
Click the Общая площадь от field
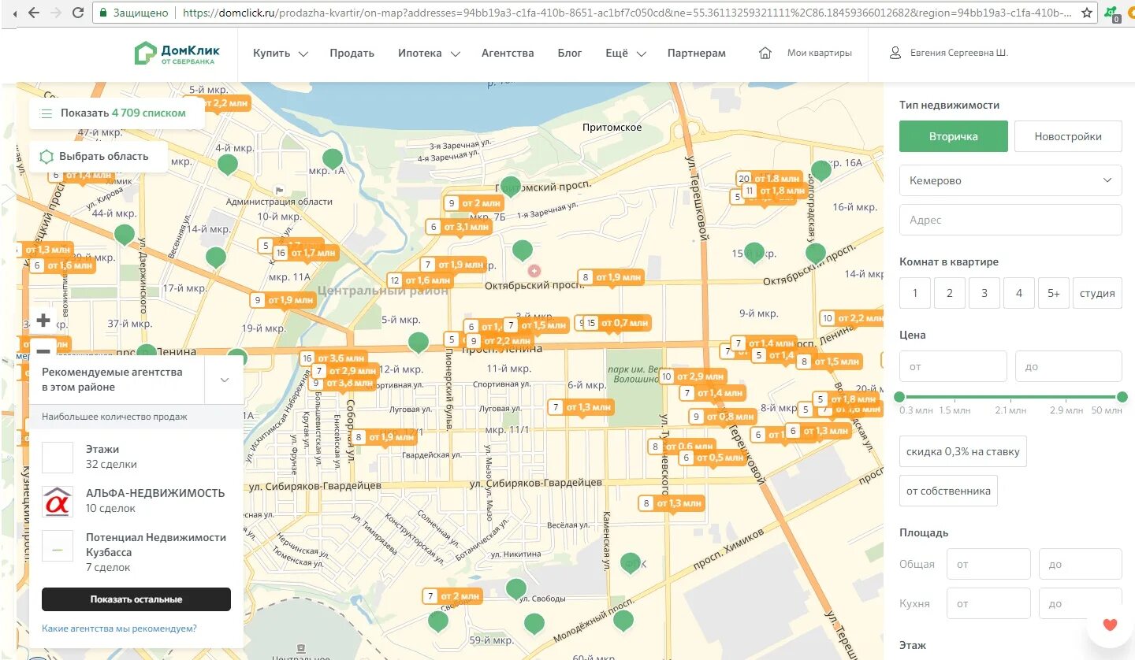[x=988, y=564]
